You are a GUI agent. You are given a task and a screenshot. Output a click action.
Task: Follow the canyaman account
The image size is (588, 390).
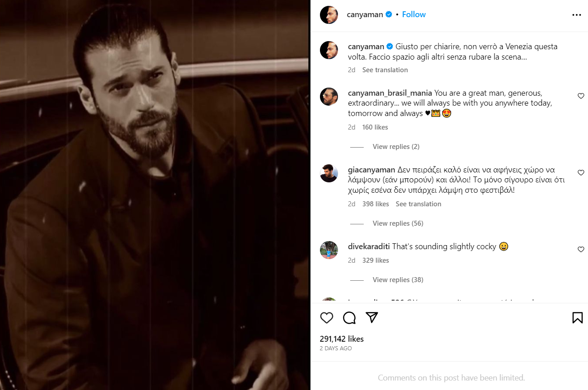pyautogui.click(x=414, y=14)
